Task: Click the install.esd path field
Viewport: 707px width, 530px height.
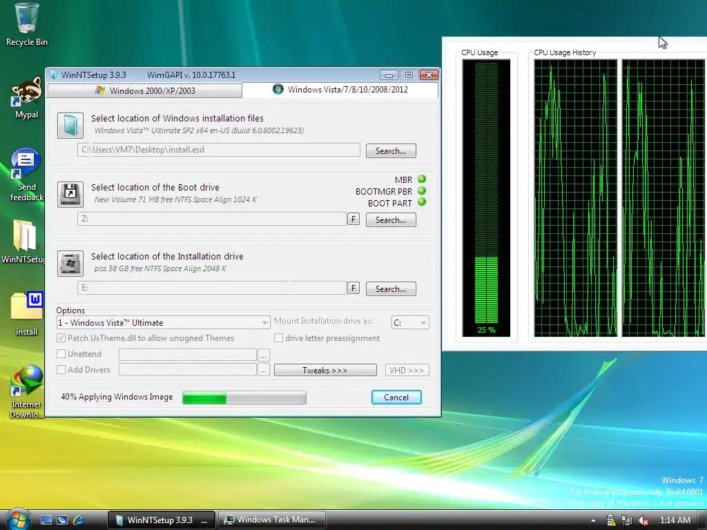Action: [219, 150]
